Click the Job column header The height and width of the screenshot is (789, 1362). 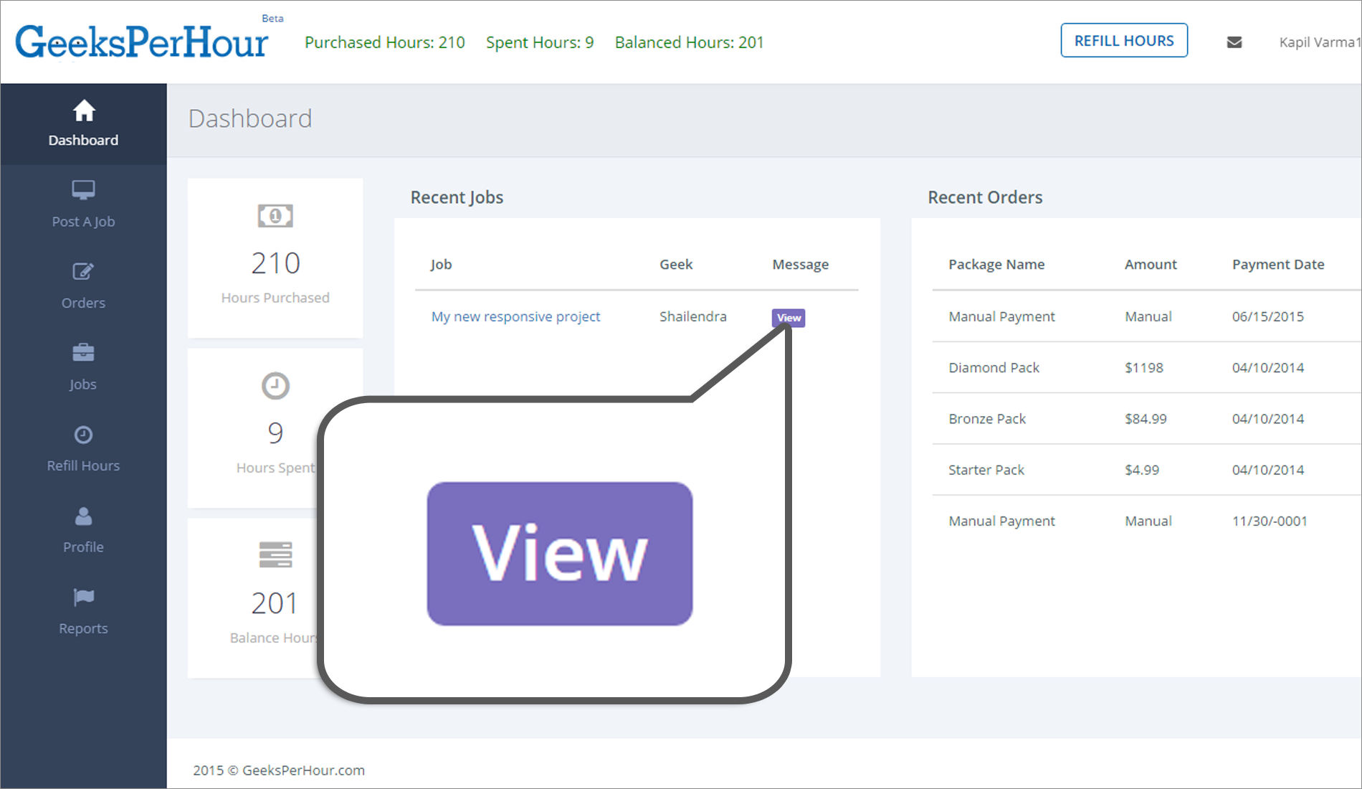pos(441,264)
